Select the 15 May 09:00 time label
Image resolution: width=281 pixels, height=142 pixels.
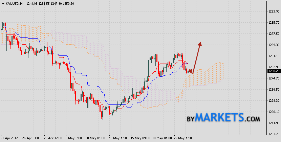pos(140,138)
